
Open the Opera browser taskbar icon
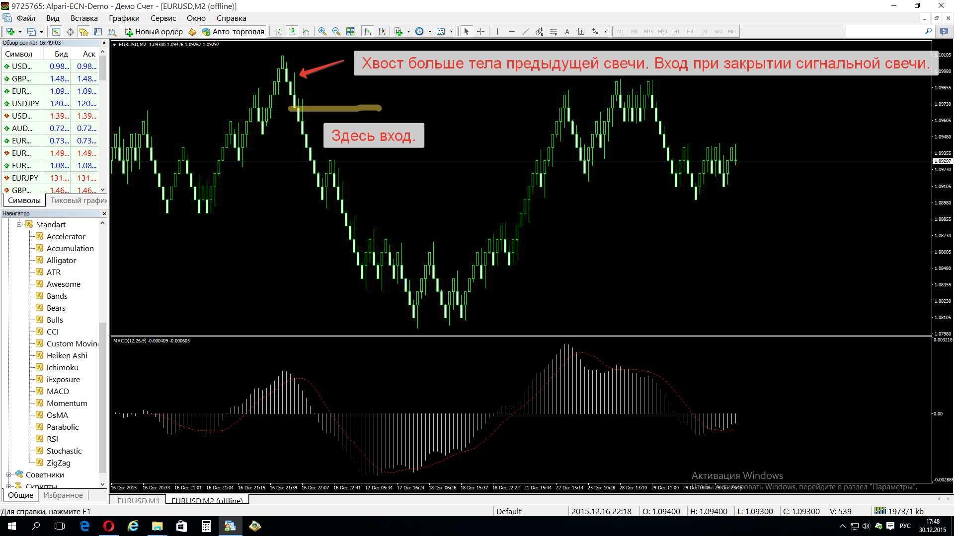pos(108,526)
